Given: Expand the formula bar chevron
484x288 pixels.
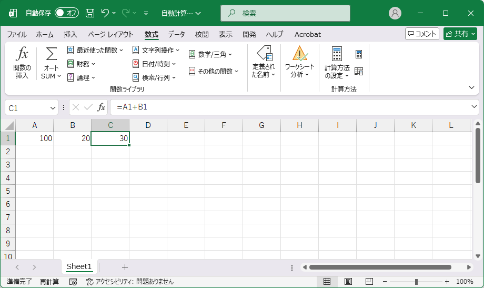Looking at the screenshot, I should (x=474, y=106).
